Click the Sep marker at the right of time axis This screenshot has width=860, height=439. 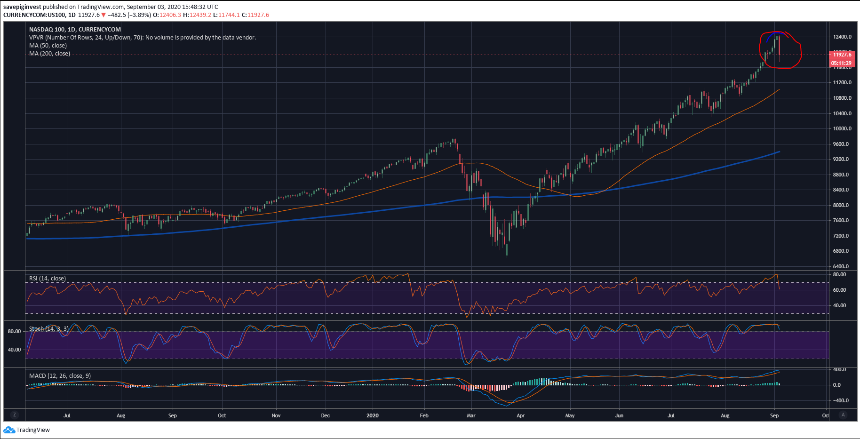pos(774,415)
